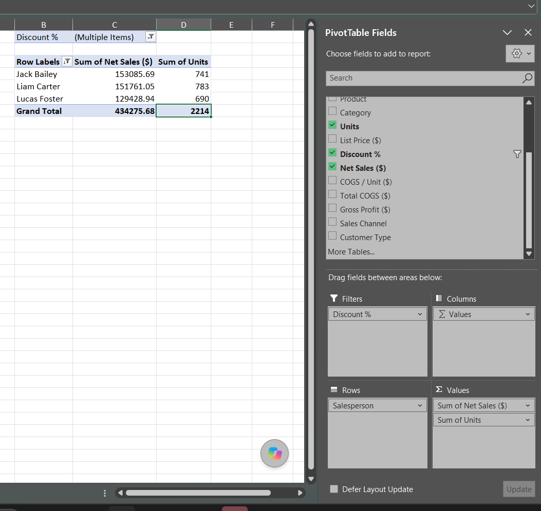Screen dimensions: 541x511
Task: Select column F header
Action: point(273,25)
